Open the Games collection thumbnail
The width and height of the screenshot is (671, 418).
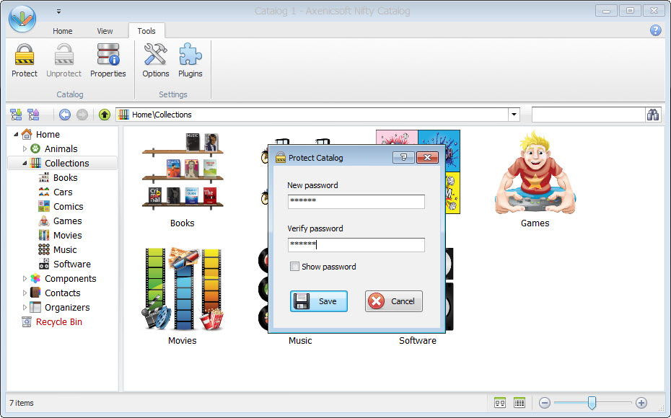[535, 172]
